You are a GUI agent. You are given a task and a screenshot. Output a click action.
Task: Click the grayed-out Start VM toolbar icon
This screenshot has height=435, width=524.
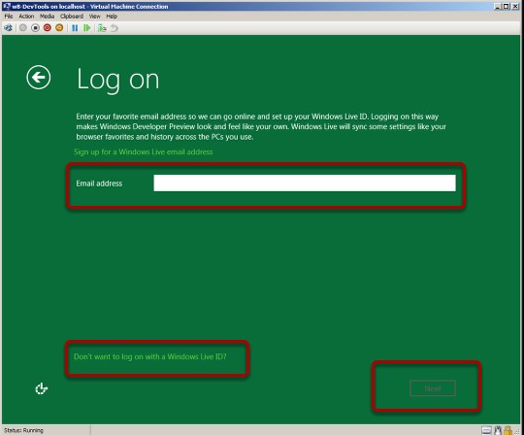click(x=22, y=28)
